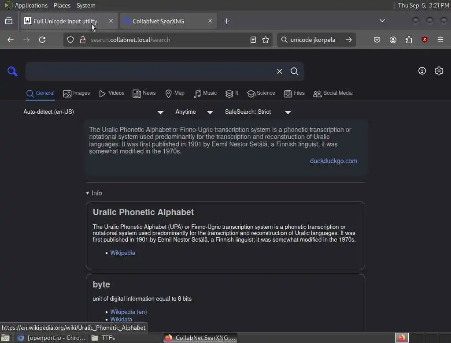Switch to CollabNet SearXNG taskbar entry
The width and height of the screenshot is (451, 343).
point(200,338)
